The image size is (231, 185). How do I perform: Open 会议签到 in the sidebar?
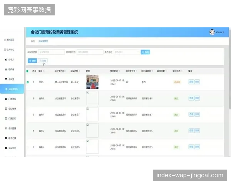[x=11, y=148]
